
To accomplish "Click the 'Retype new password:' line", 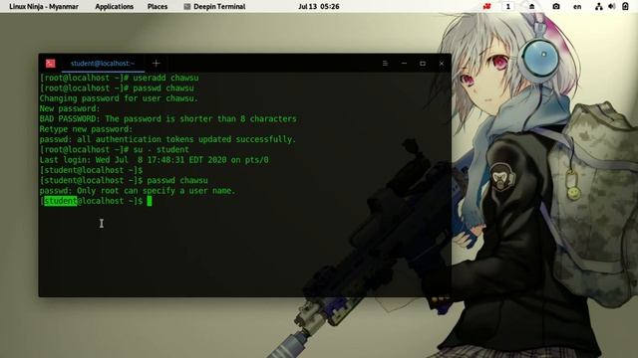I will [x=86, y=129].
